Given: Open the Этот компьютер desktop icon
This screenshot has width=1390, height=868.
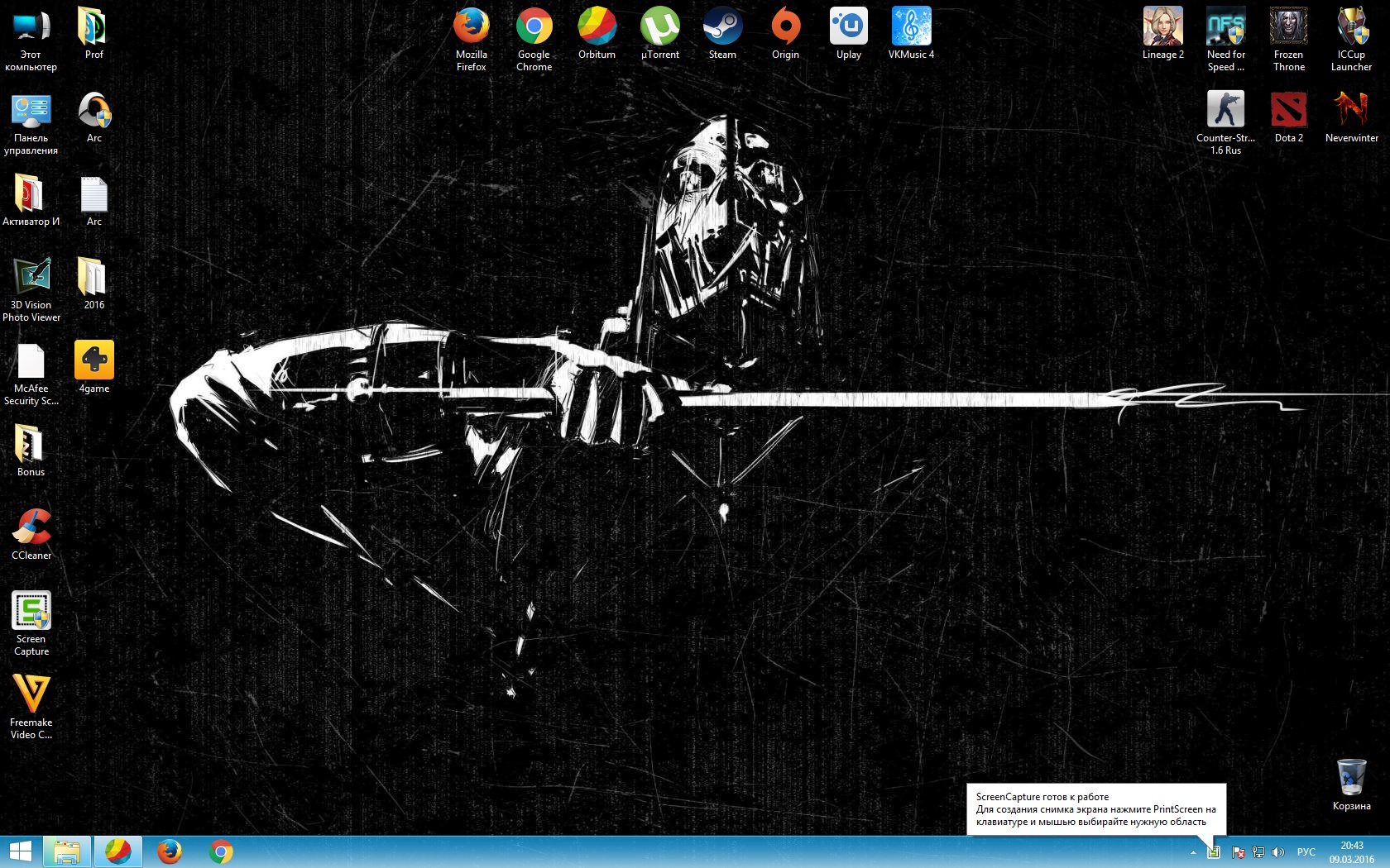Looking at the screenshot, I should 31,39.
